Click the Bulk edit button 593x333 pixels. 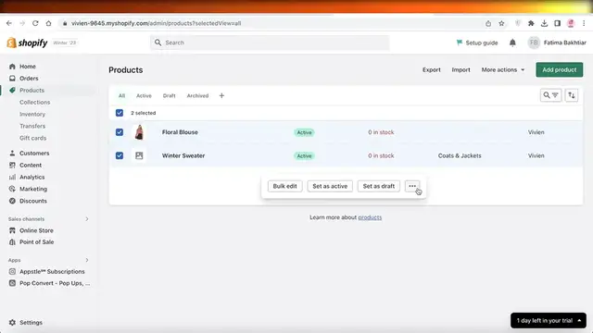tap(284, 186)
